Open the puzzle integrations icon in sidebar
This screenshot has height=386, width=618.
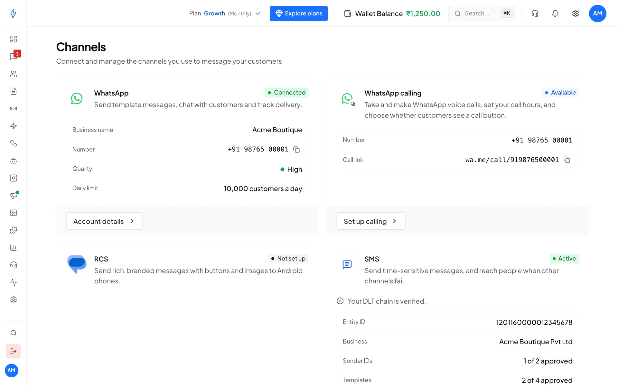click(x=13, y=230)
